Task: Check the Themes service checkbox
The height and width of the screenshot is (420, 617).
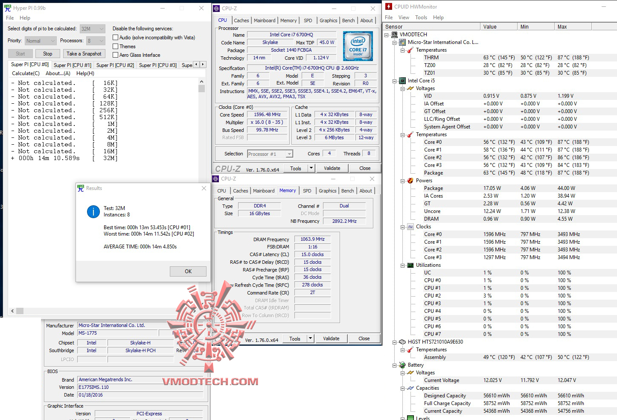Action: point(115,46)
